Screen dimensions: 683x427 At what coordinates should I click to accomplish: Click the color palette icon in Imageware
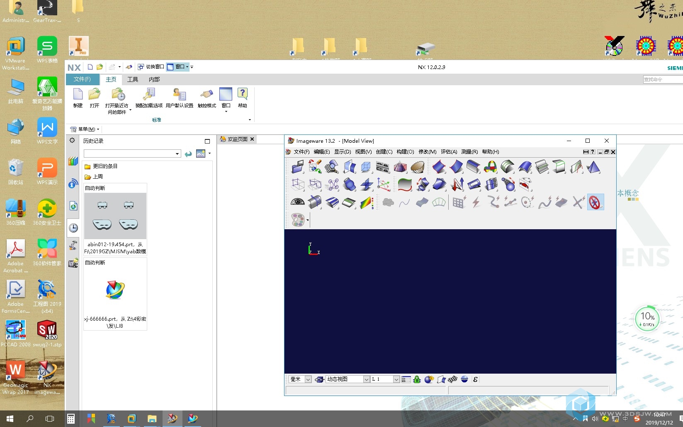point(298,220)
